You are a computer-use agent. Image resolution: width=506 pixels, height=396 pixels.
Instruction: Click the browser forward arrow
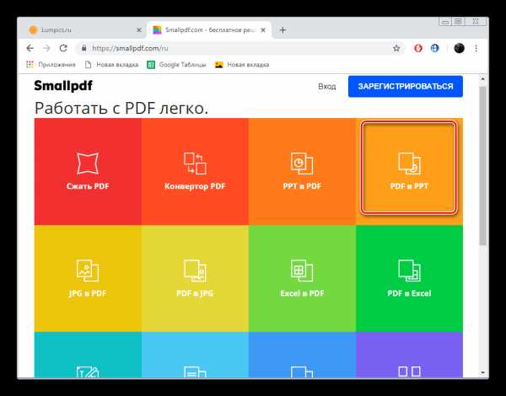[46, 48]
